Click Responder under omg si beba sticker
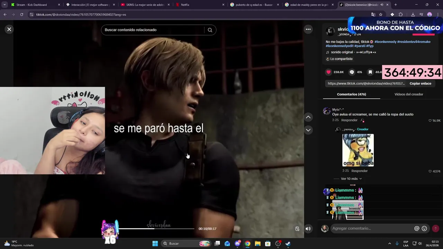Image resolution: width=443 pixels, height=249 pixels. (359, 171)
